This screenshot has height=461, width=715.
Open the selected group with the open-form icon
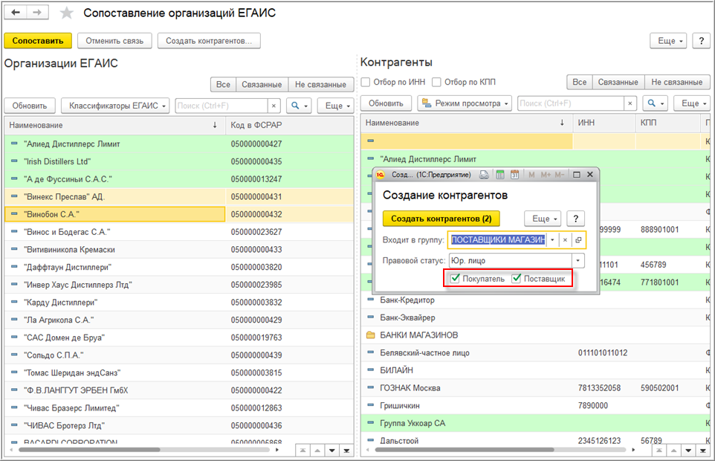point(578,240)
